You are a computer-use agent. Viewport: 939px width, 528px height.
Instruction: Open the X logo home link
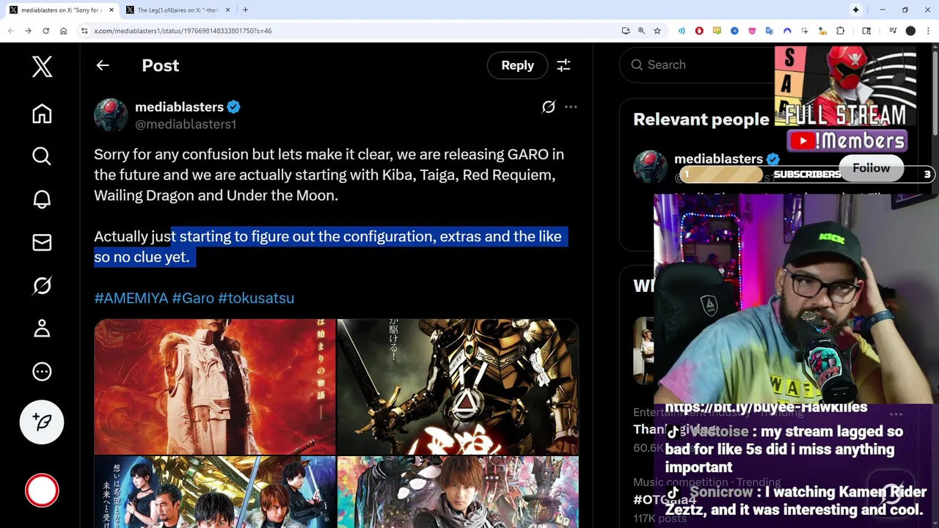pos(42,67)
